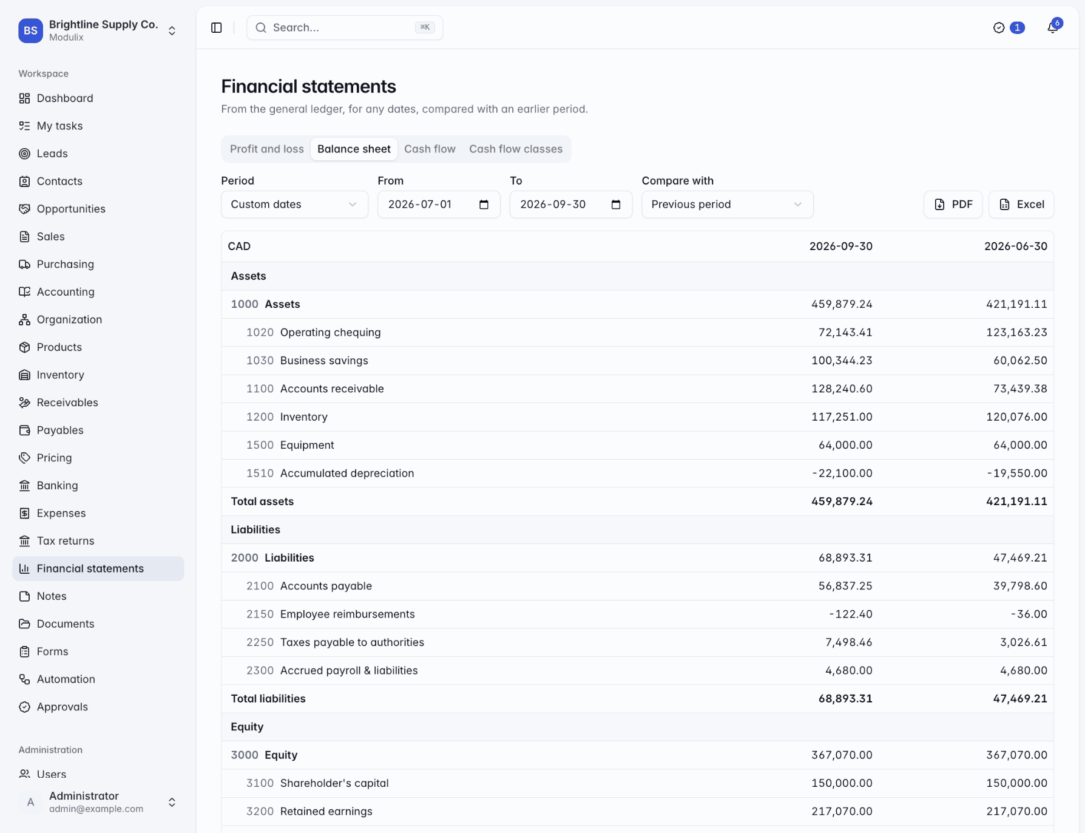Export the statement to Excel
Image resolution: width=1085 pixels, height=833 pixels.
click(1021, 205)
